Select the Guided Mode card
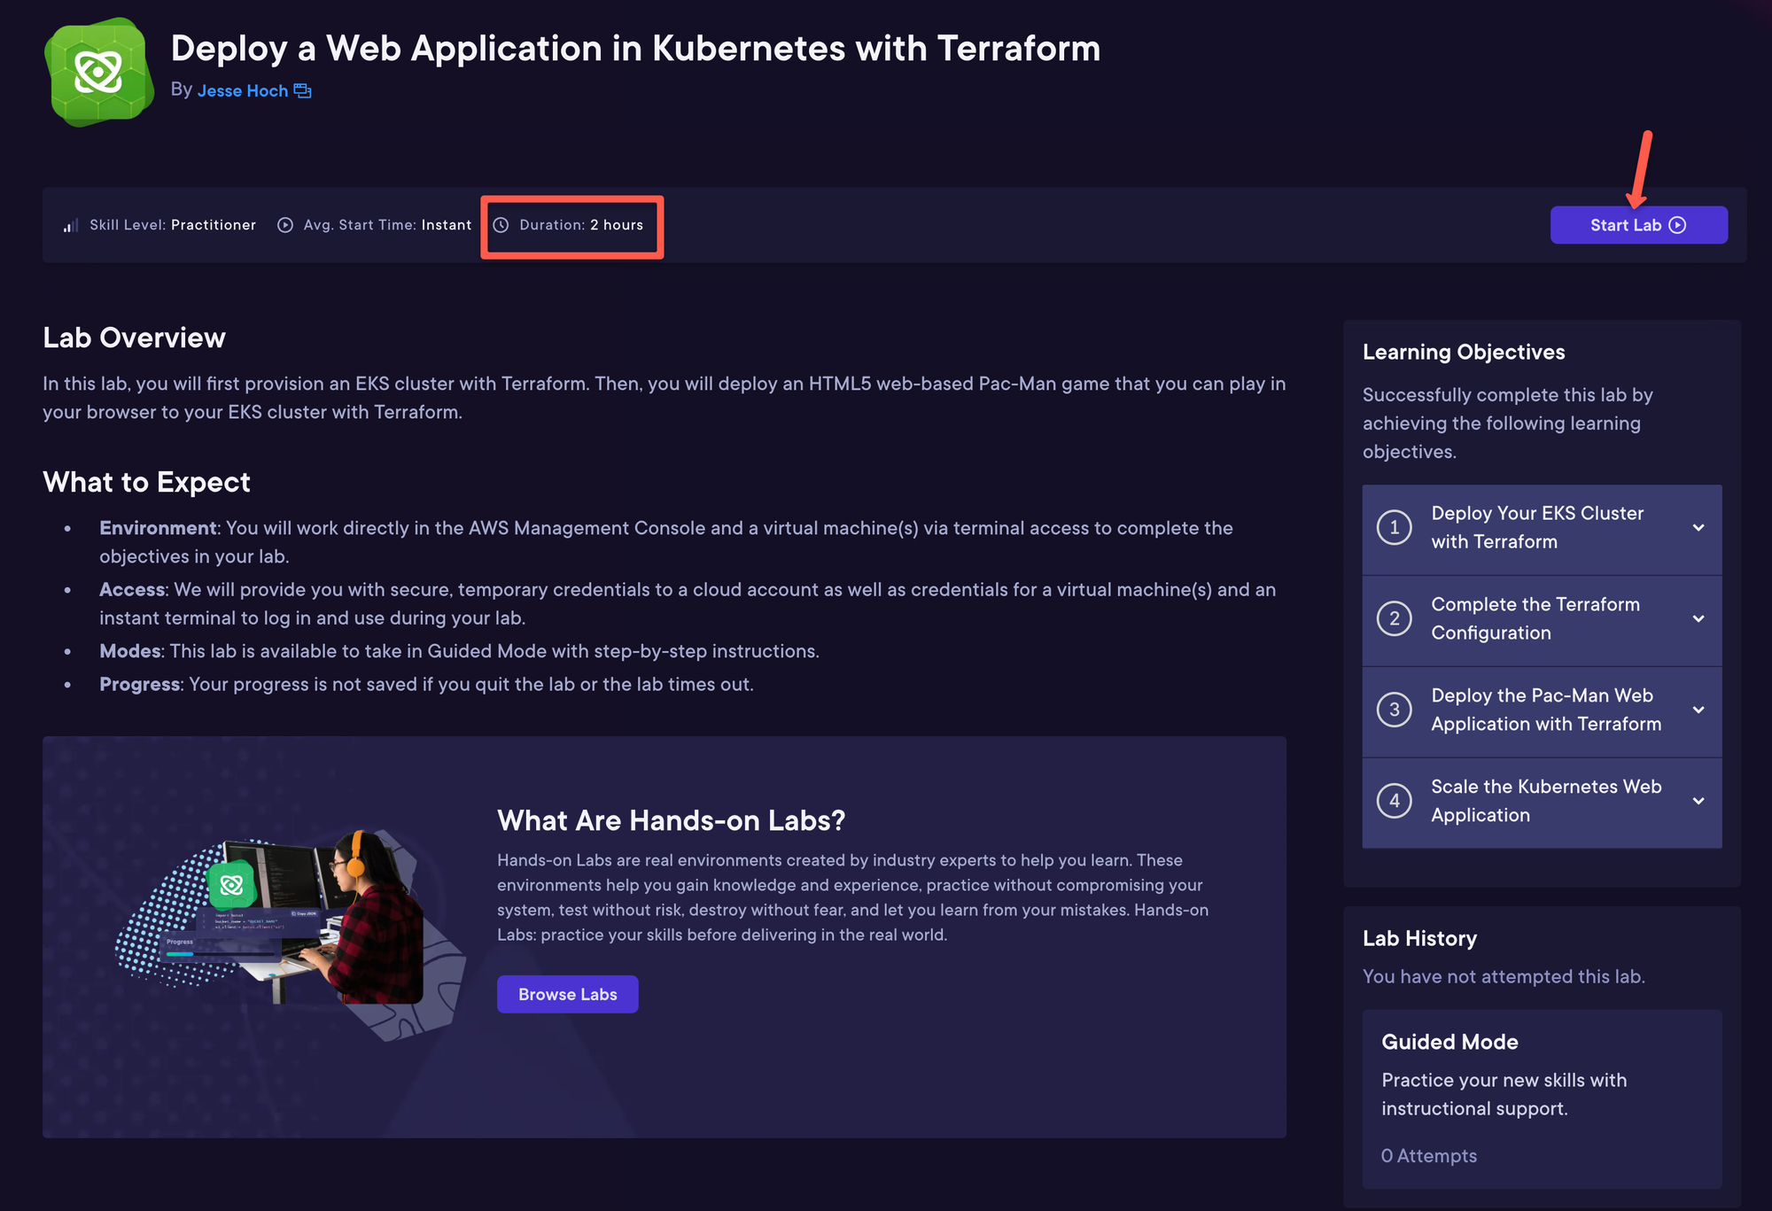This screenshot has height=1211, width=1772. [1541, 1098]
